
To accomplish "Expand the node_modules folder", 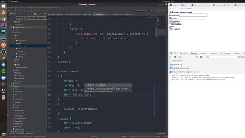I will [11, 27].
